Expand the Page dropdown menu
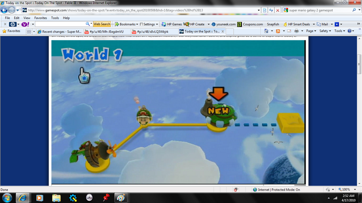The image size is (362, 203). click(311, 31)
